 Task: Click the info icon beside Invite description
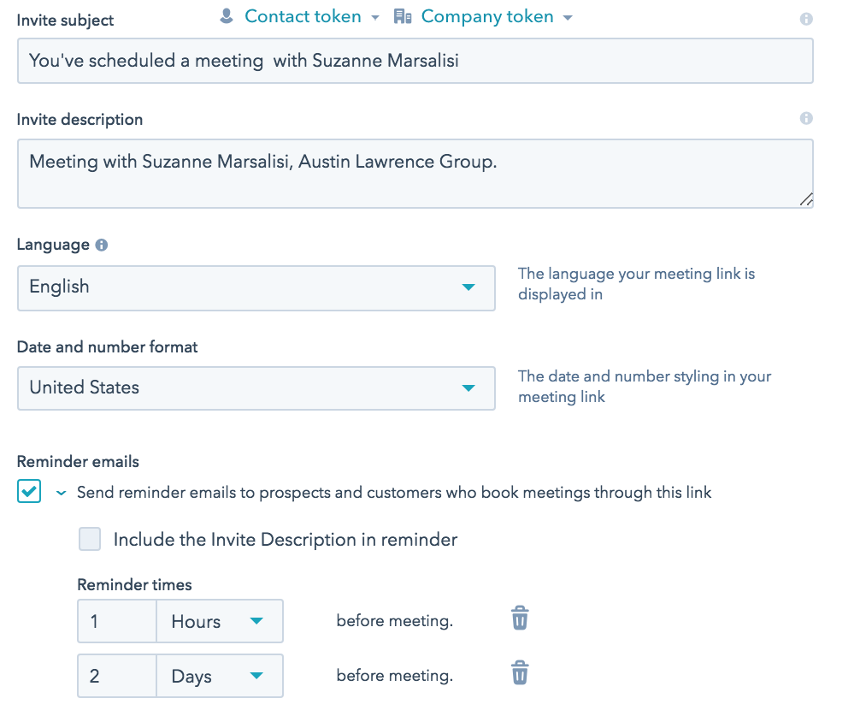click(x=805, y=119)
